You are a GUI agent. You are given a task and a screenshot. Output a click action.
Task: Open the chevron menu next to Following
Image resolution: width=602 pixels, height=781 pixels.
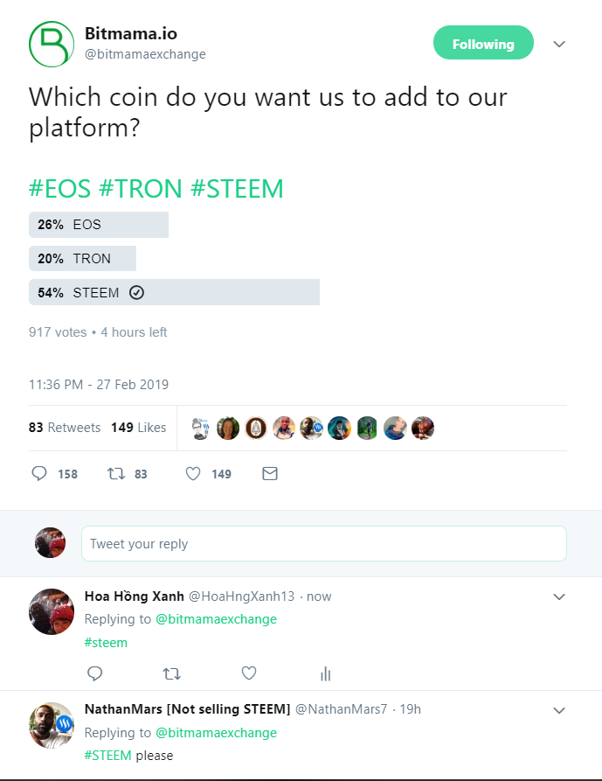(x=559, y=44)
